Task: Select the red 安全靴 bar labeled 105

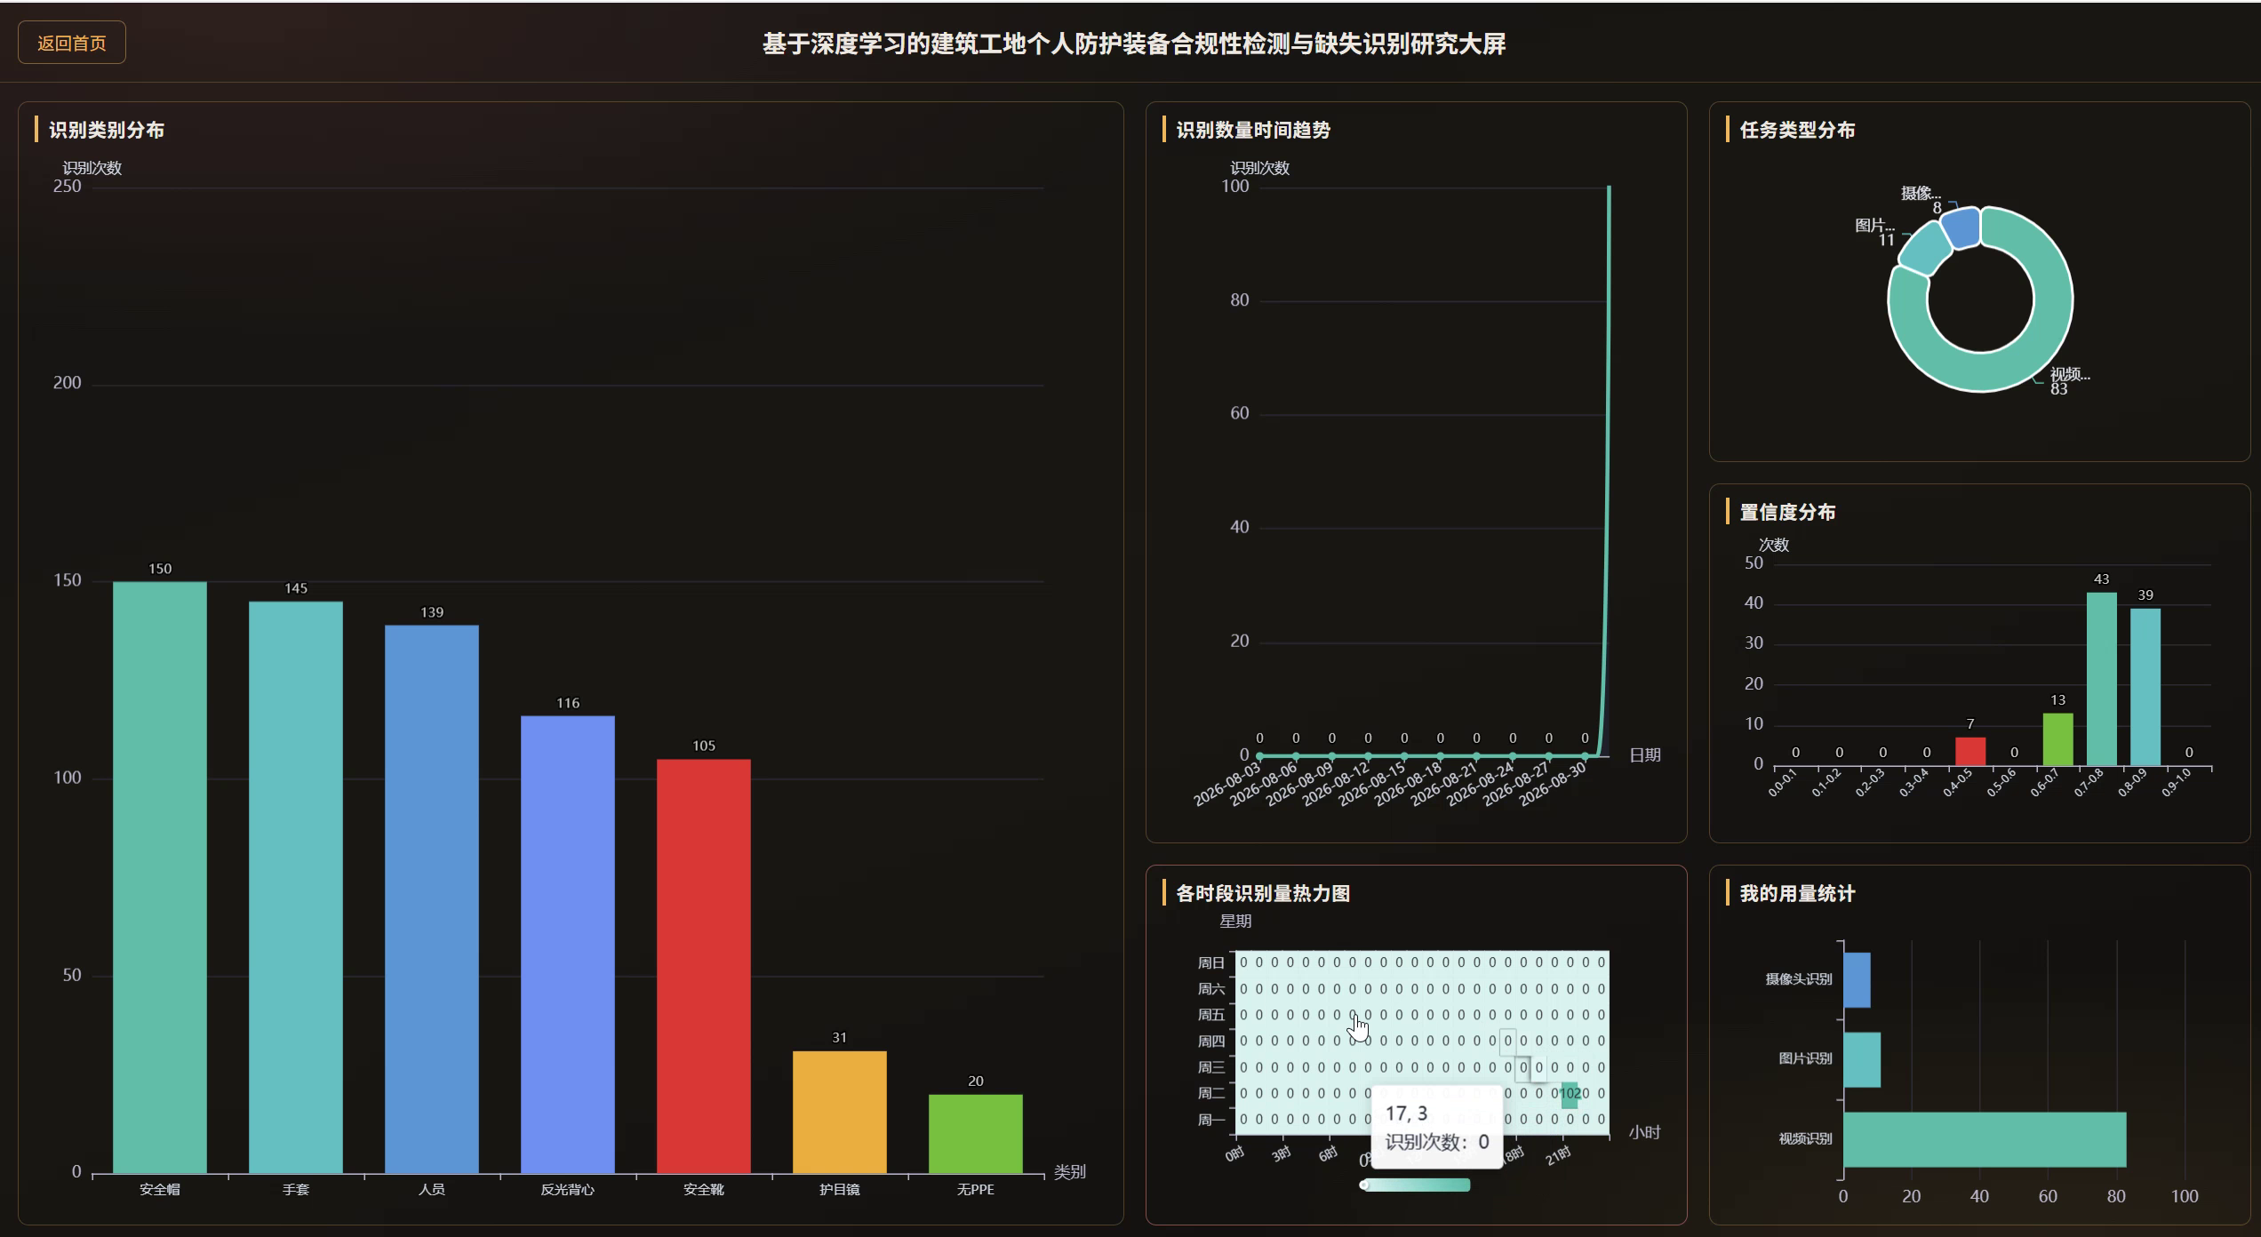Action: pos(704,966)
